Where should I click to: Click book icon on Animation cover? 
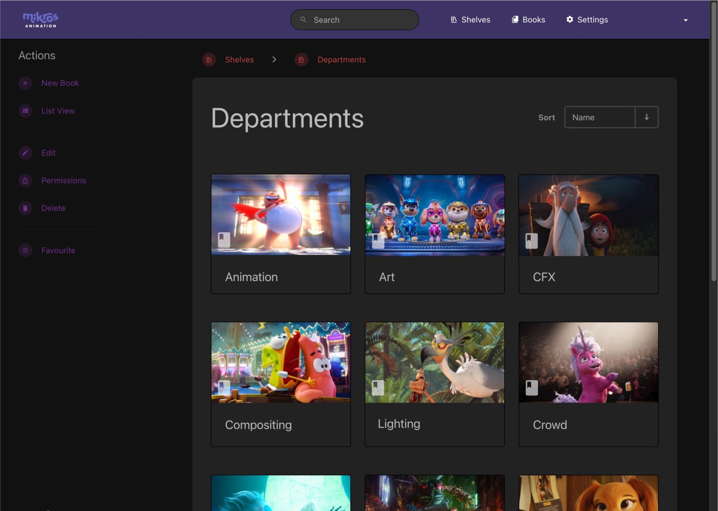224,240
